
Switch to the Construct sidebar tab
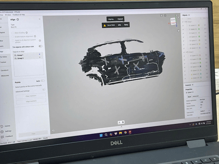[5, 71]
